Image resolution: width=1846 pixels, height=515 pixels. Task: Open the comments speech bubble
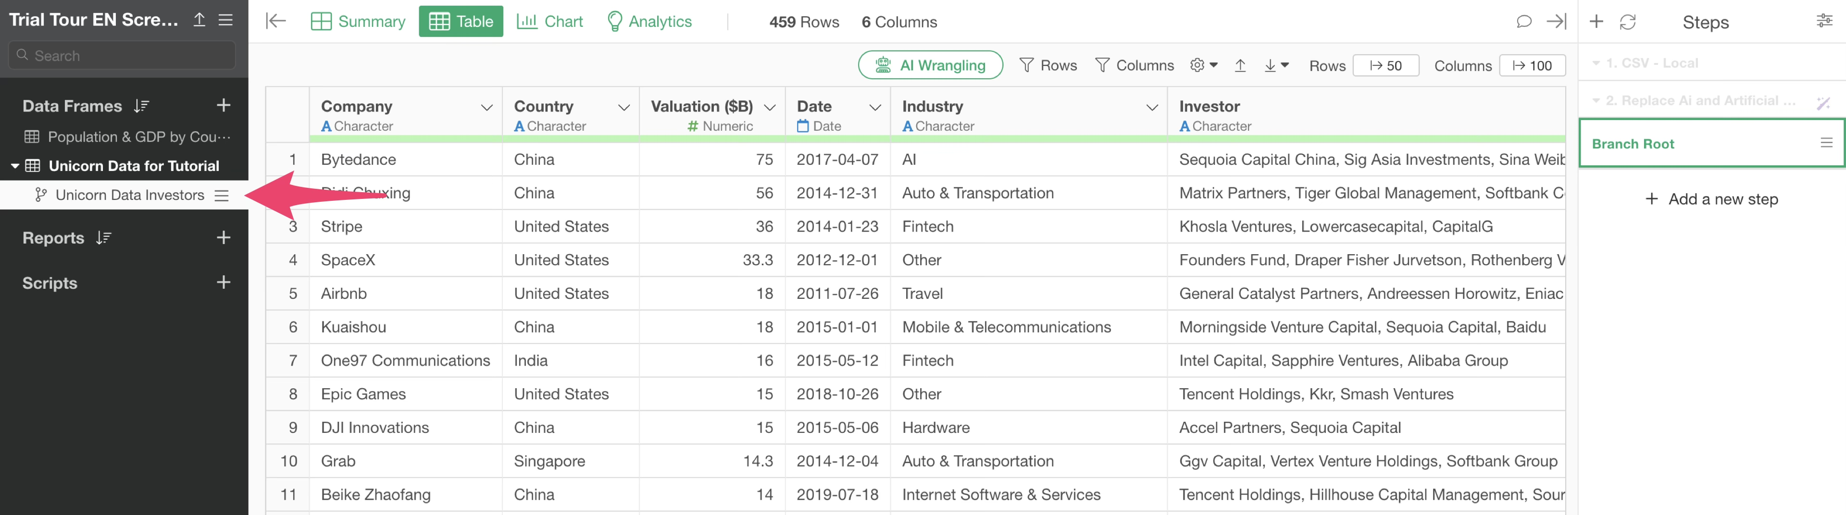[x=1523, y=22]
